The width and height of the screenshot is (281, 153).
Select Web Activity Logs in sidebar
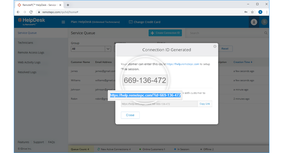[x=29, y=62]
